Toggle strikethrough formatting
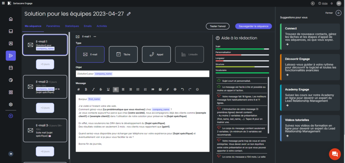This screenshot has height=163, width=345. tap(101, 89)
